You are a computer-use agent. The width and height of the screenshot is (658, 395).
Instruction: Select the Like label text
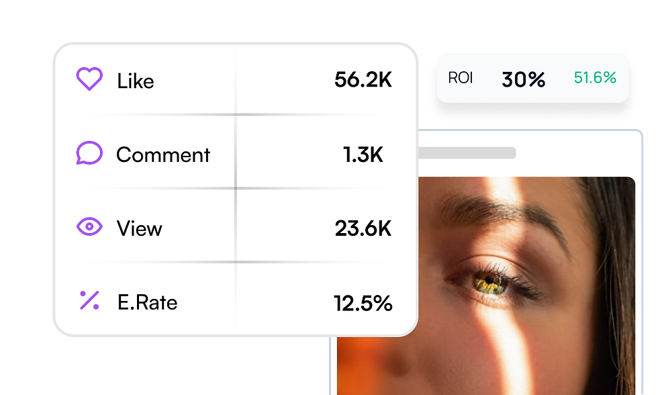tap(135, 81)
